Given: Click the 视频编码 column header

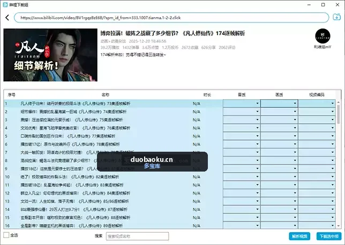Looking at the screenshot, I should click(317, 95).
